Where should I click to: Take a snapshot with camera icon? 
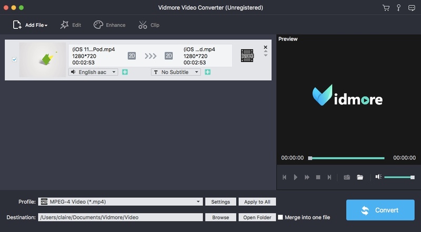click(347, 177)
